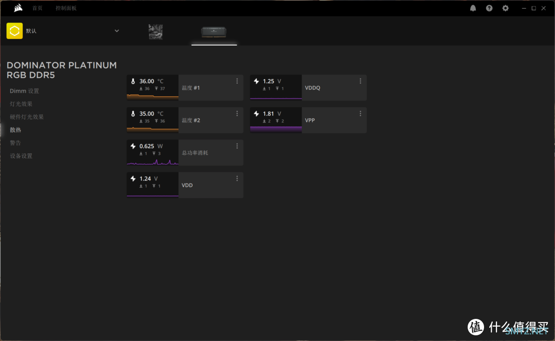Expand the 默认 profile dropdown chevron

pos(117,31)
